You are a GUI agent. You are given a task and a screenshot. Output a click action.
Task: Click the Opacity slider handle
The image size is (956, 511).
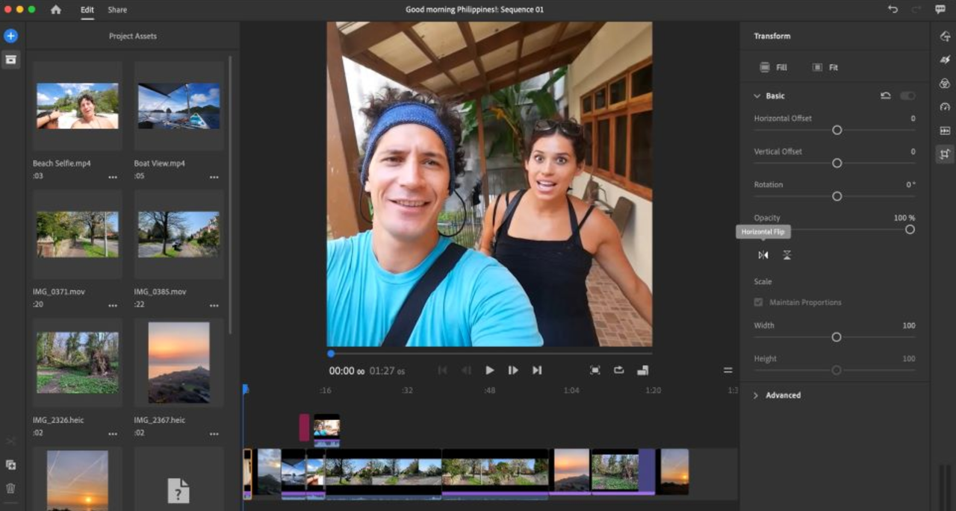[910, 230]
